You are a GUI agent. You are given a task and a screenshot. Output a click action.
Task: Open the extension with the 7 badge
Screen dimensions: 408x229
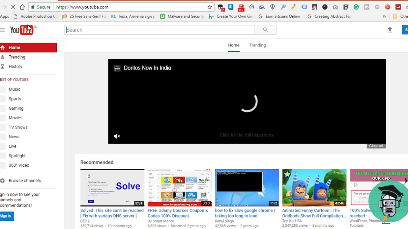point(221,7)
